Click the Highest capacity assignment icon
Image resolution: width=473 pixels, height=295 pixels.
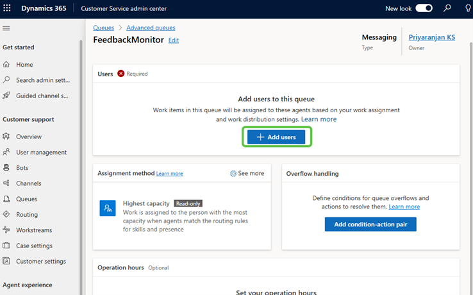[x=107, y=208]
